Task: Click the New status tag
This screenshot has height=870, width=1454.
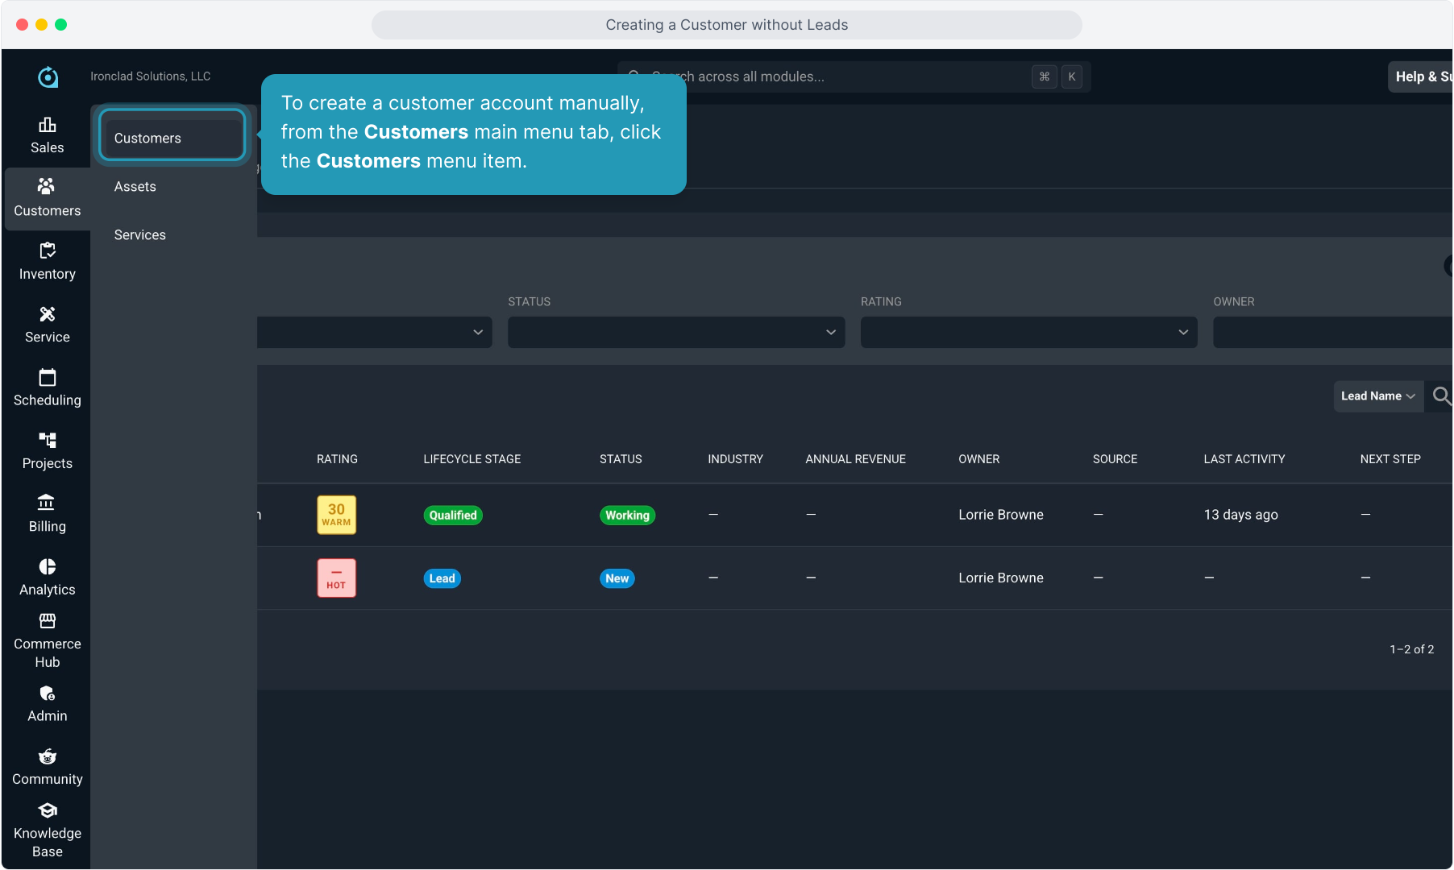Action: pyautogui.click(x=617, y=578)
